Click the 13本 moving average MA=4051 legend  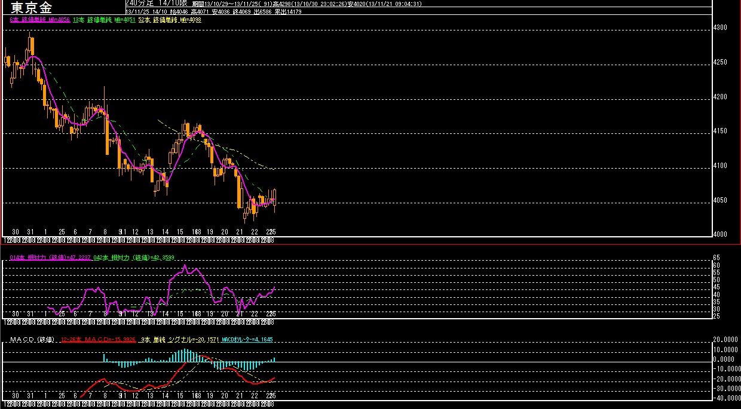pos(103,20)
